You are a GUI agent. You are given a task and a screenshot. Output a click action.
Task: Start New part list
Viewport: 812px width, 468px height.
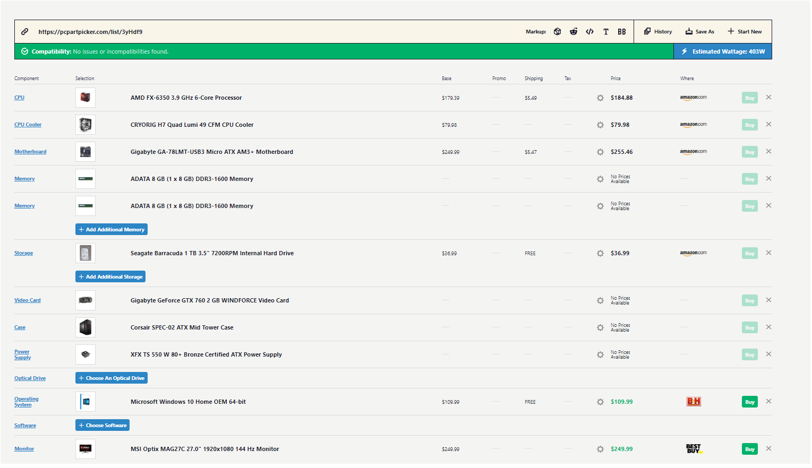pos(745,32)
